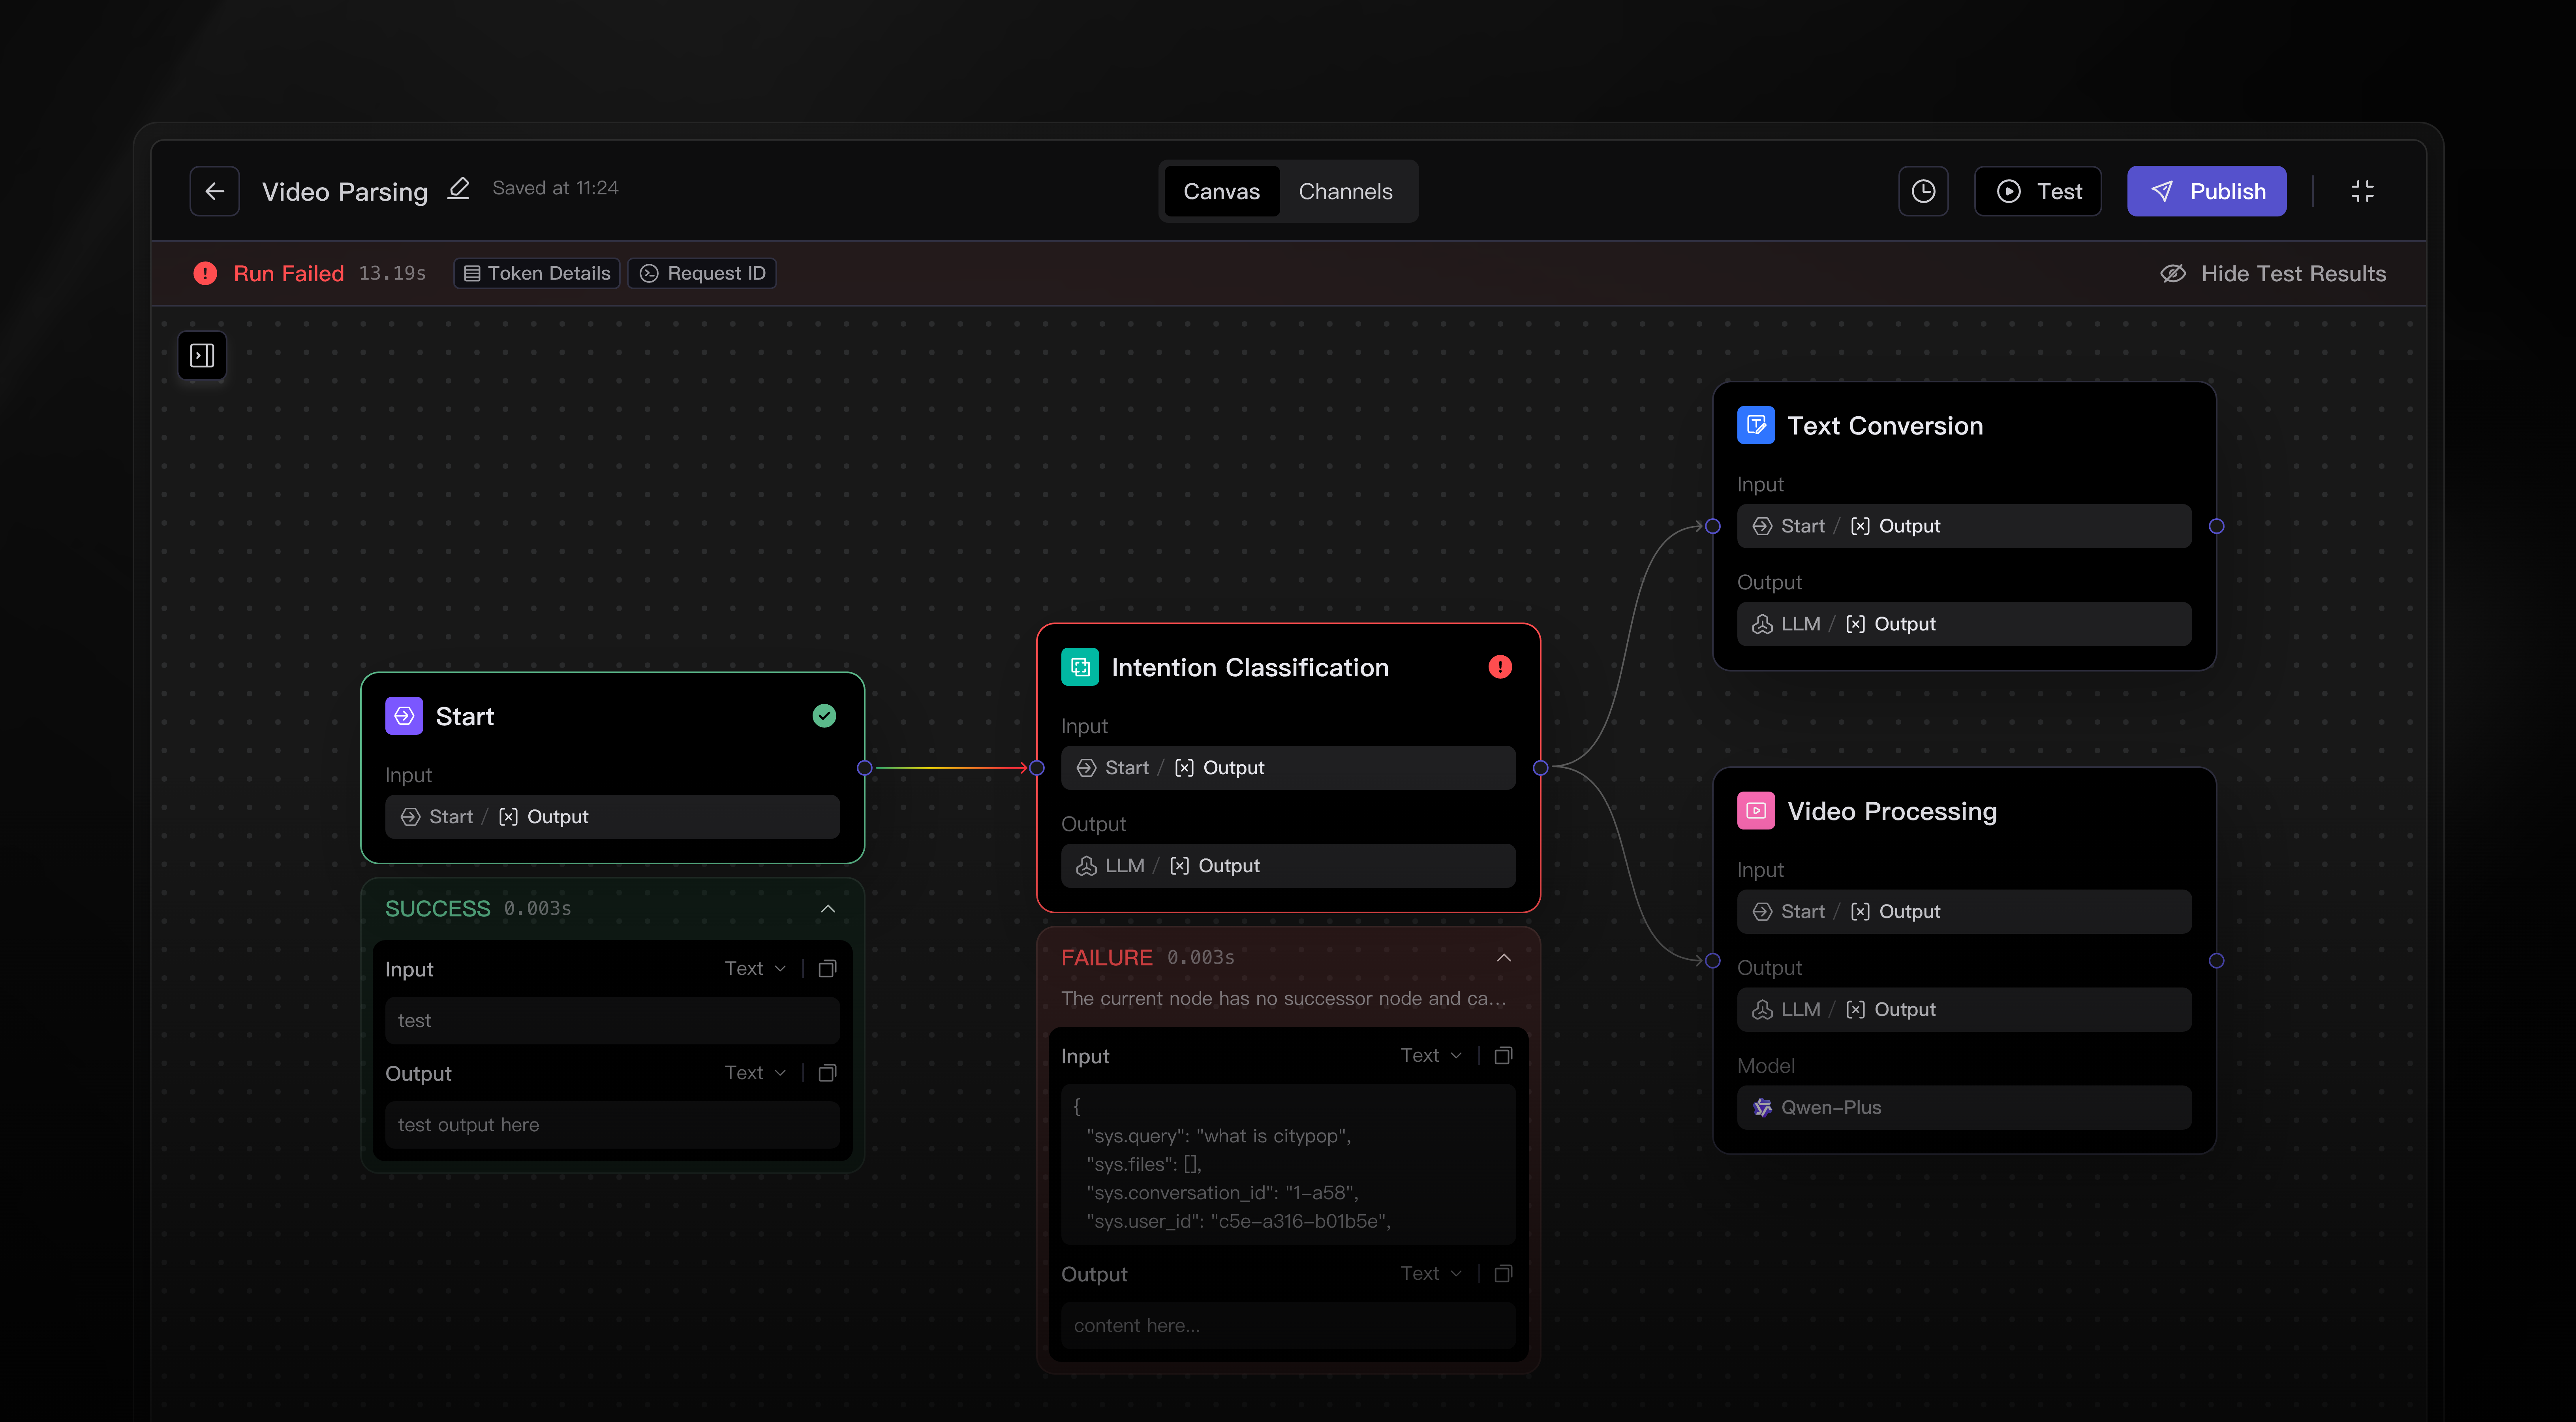Click the Intention Classification right output port
The width and height of the screenshot is (2576, 1422).
point(1541,767)
